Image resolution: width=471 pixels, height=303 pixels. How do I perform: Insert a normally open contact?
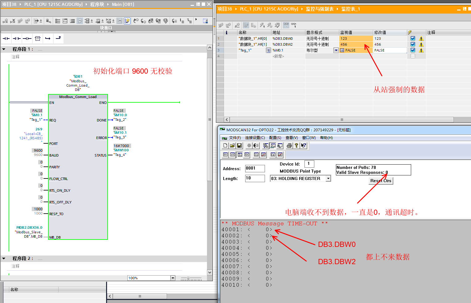point(6,39)
